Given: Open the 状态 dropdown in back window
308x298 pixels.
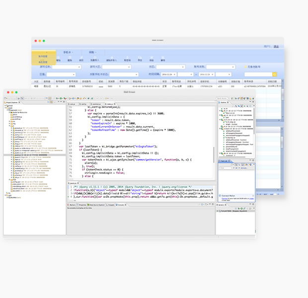Looking at the screenshot, I should coord(170,67).
